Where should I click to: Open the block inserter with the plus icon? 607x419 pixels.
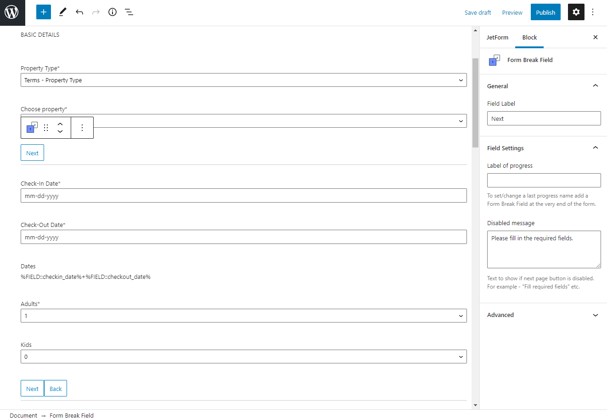click(x=43, y=12)
